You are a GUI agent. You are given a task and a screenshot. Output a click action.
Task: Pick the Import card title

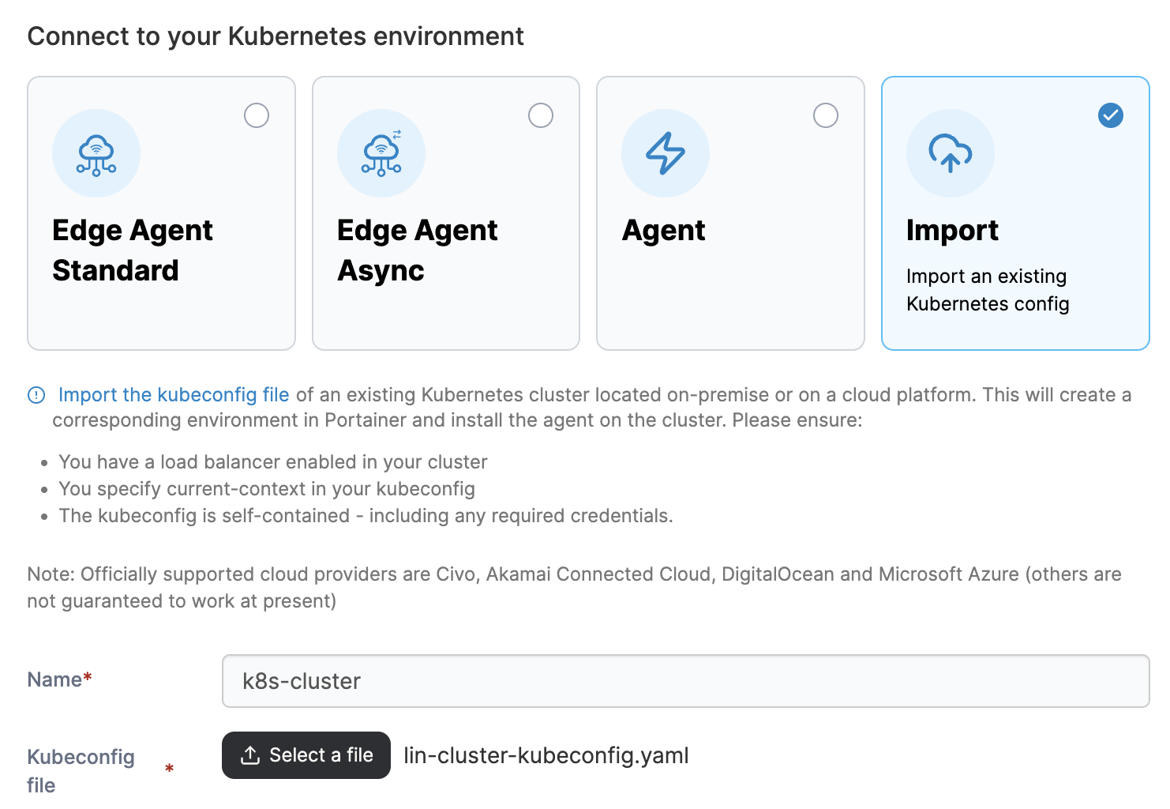[952, 231]
